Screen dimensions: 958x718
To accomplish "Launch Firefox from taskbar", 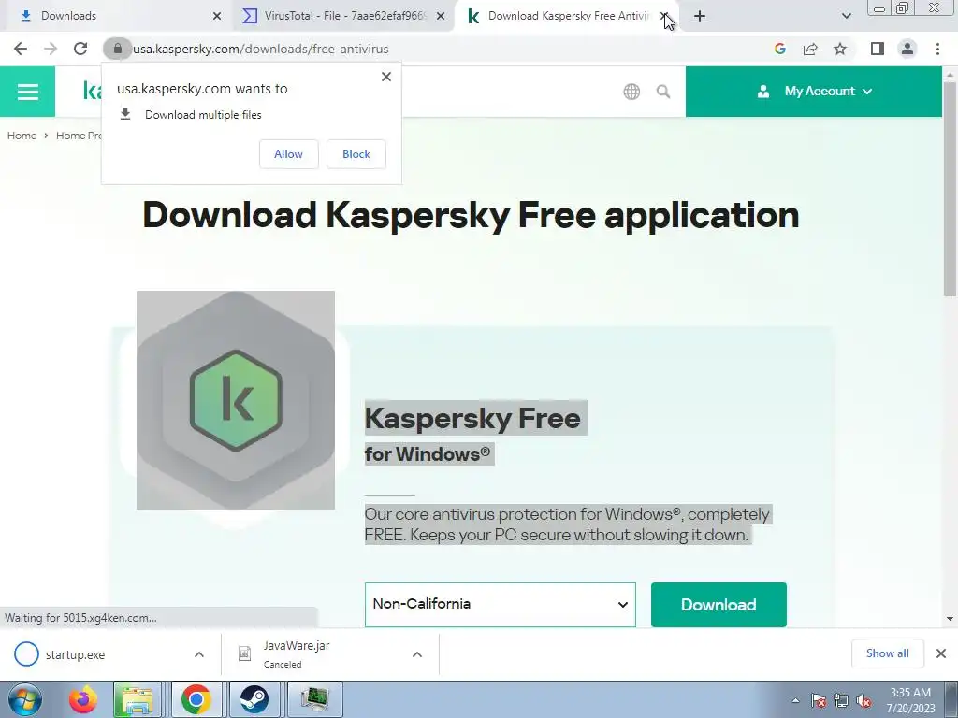I will coord(82,700).
